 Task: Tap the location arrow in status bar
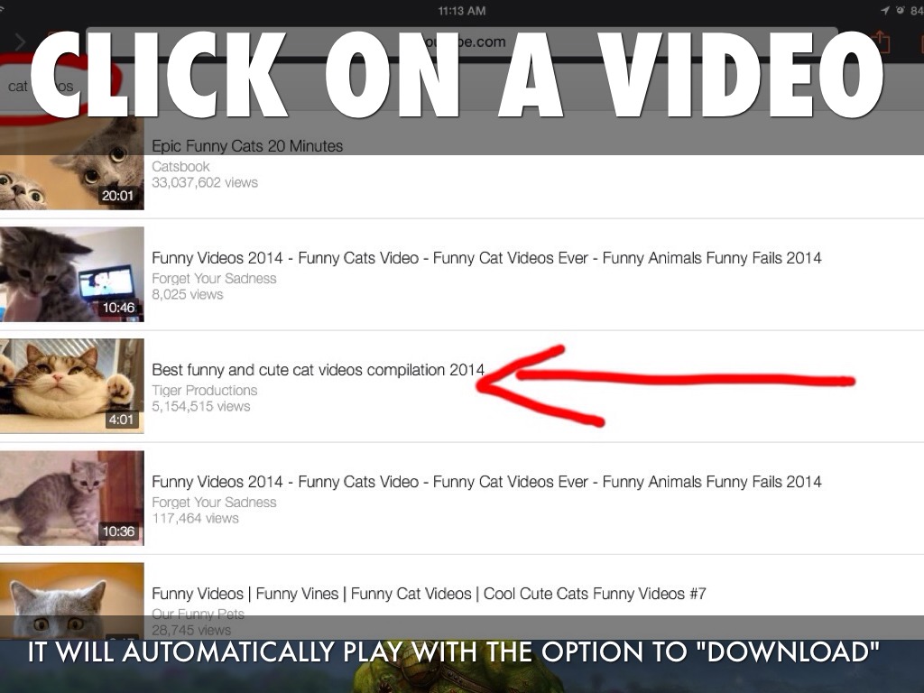(884, 10)
